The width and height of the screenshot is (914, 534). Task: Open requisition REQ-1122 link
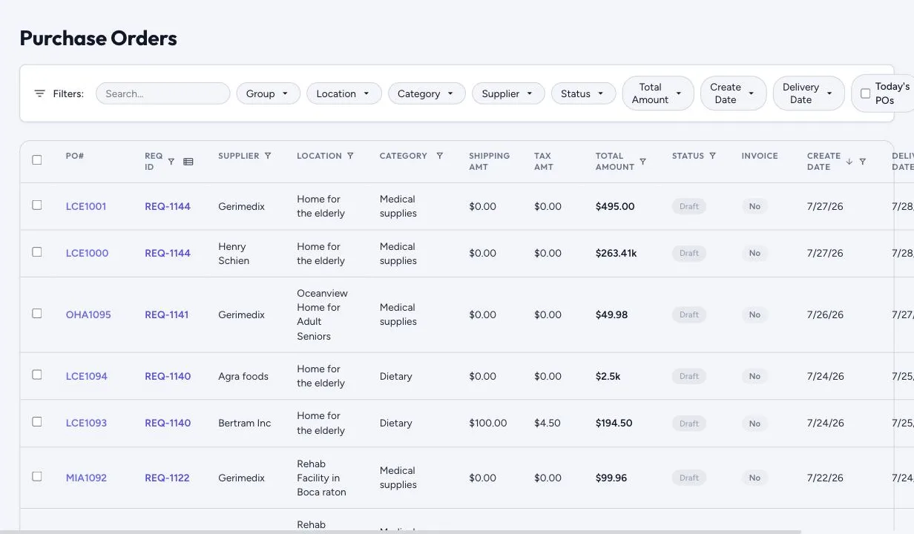[x=167, y=478]
